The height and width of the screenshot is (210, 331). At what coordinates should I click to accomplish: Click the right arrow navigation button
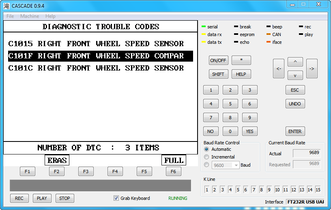click(x=312, y=69)
